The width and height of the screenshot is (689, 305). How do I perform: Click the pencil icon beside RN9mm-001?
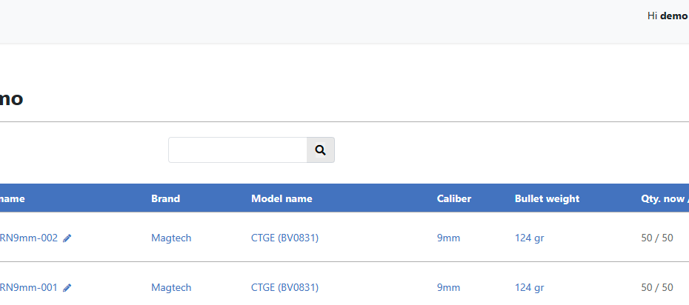coord(67,288)
